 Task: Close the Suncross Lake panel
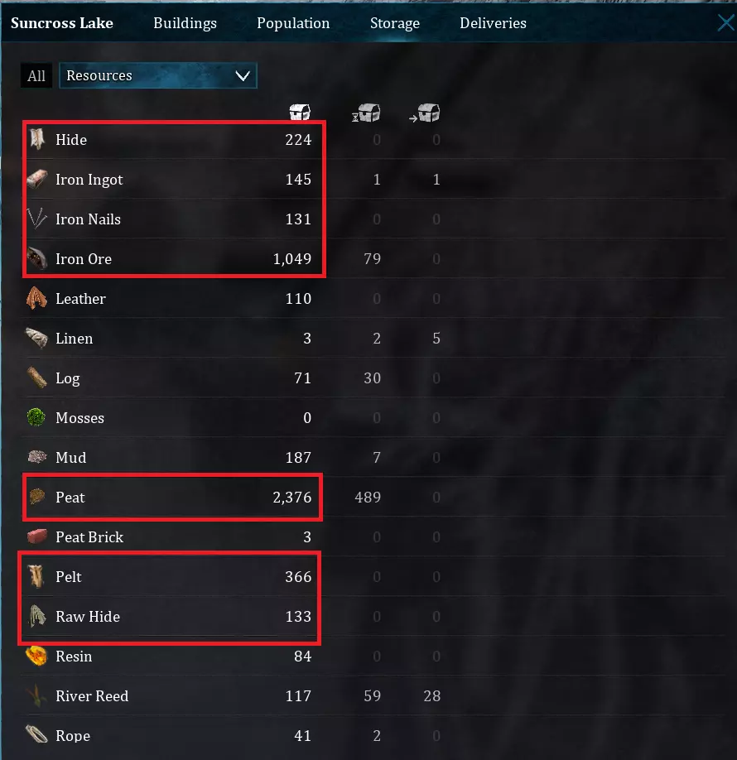coord(726,22)
